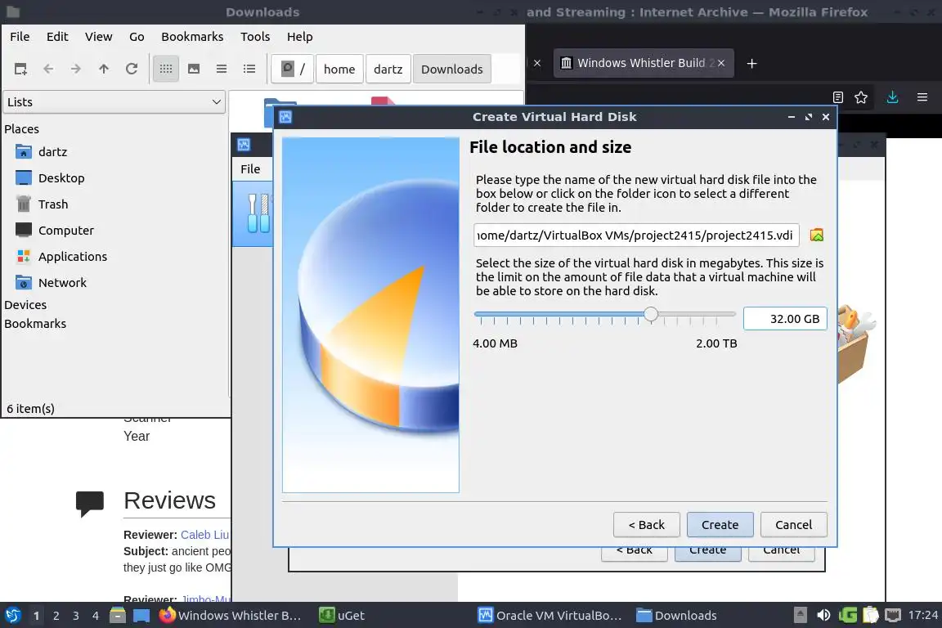This screenshot has height=628, width=942.
Task: Select the Downloads path segment
Action: coord(451,70)
